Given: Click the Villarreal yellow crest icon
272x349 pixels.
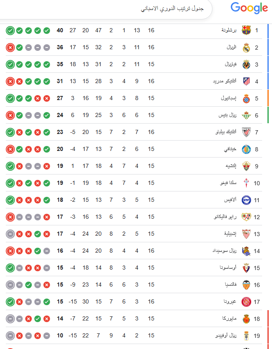Looking at the screenshot, I should point(246,64).
